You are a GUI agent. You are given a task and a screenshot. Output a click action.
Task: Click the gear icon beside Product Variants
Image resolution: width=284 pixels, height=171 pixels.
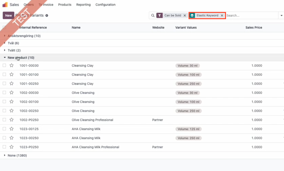point(47,15)
